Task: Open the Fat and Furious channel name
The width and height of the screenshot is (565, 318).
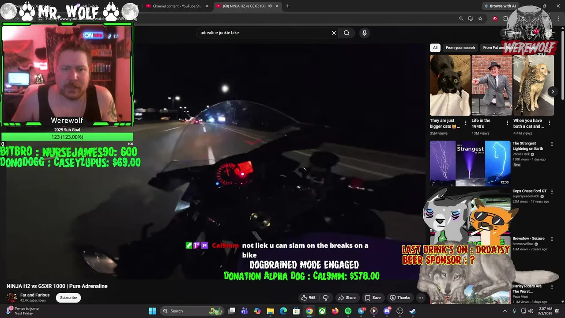Action: (x=35, y=295)
